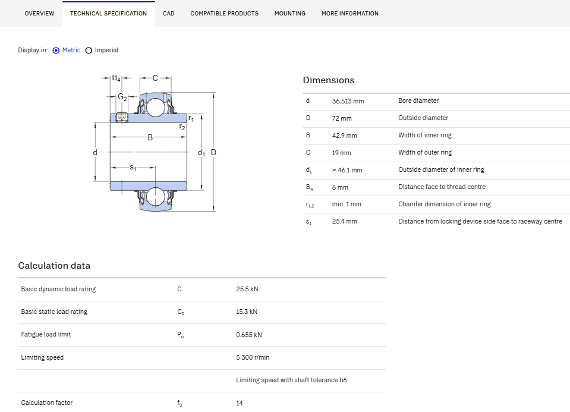Select the dynamic load value 25.5 kN
Image resolution: width=570 pixels, height=412 pixels.
(247, 289)
